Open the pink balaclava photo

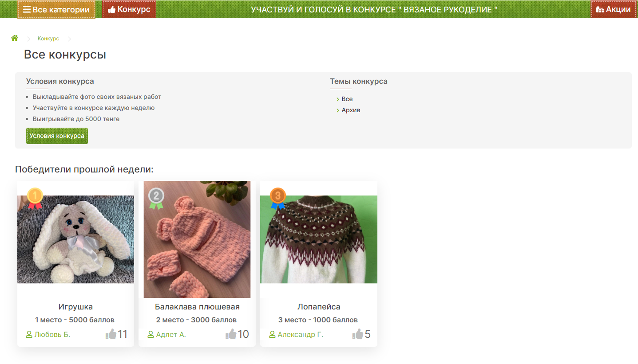197,239
